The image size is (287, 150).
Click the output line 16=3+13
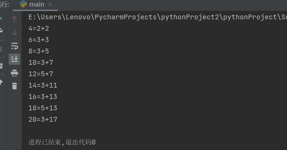(43, 97)
